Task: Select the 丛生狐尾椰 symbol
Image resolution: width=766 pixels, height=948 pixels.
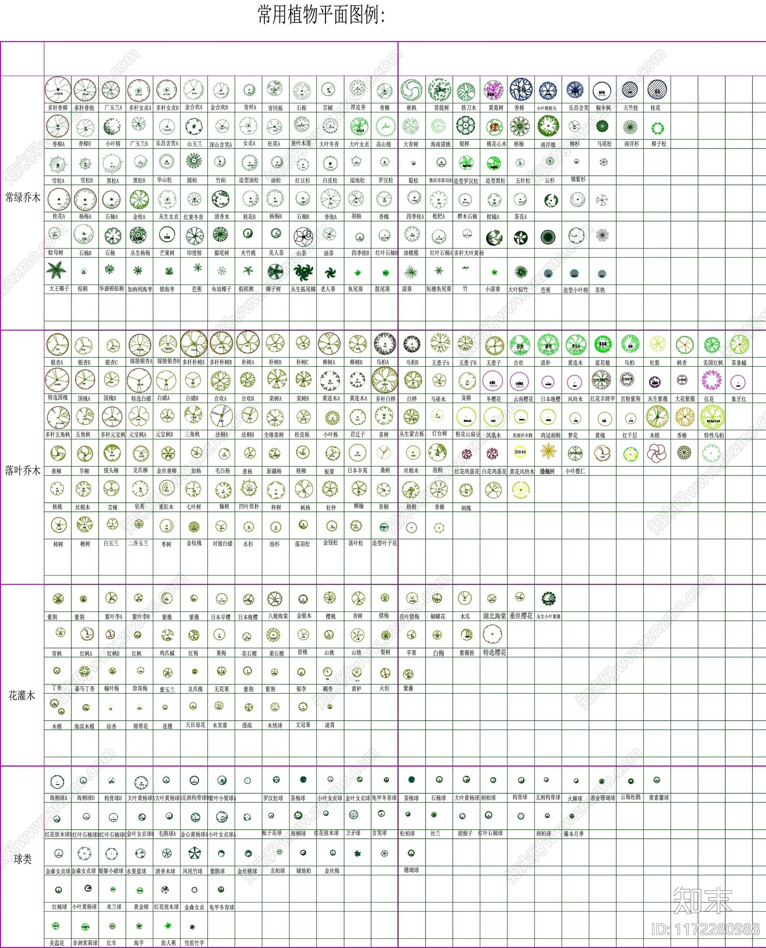Action: coord(303,272)
